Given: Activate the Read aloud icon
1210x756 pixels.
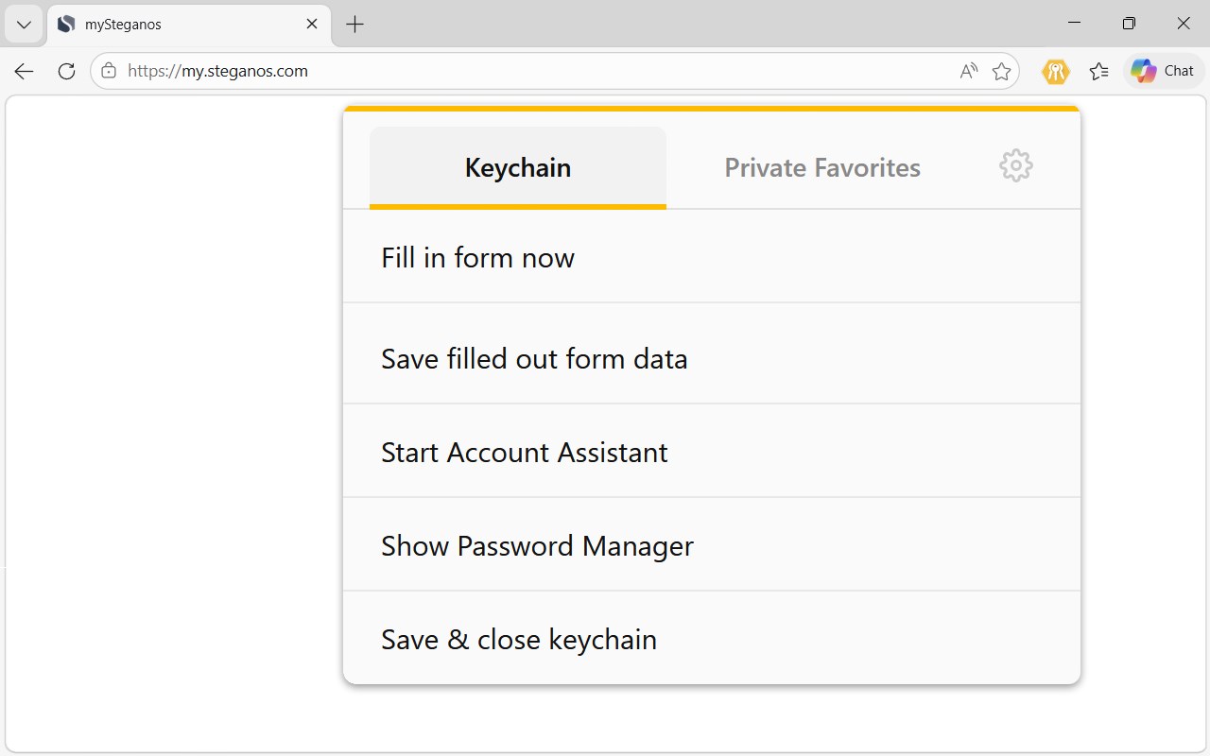Looking at the screenshot, I should point(969,71).
